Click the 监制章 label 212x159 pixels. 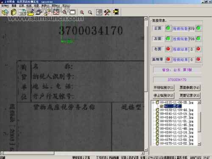click(x=158, y=59)
